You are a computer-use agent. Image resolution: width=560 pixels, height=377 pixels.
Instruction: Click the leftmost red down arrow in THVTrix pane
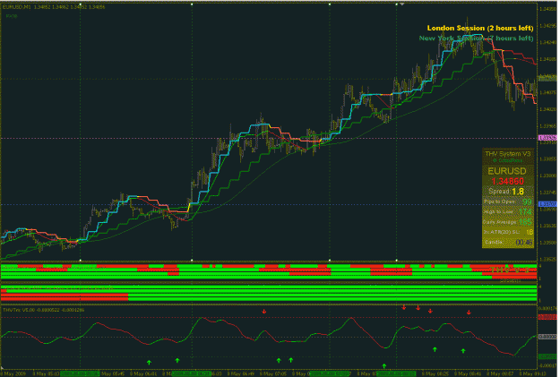264,312
